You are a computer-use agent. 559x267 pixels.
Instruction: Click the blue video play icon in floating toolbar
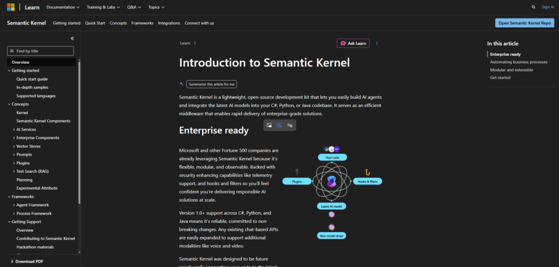279,125
